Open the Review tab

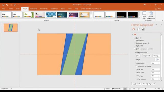coord(63,9)
